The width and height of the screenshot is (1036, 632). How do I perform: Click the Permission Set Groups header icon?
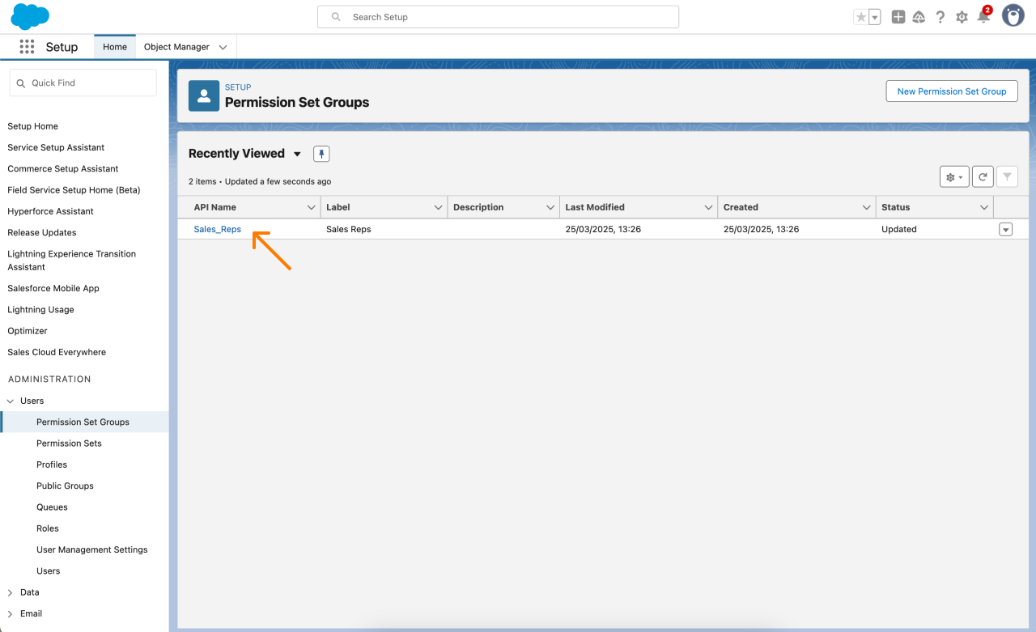(x=204, y=95)
